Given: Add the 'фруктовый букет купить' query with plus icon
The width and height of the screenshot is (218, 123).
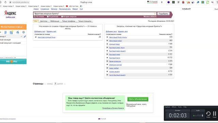Looking at the screenshot, I should click(107, 37).
